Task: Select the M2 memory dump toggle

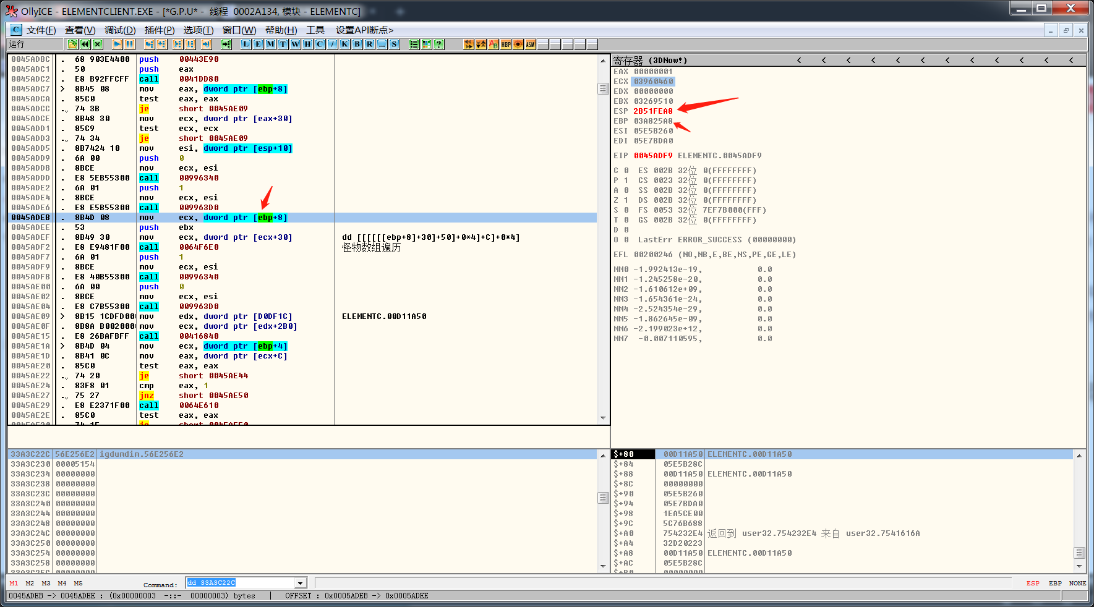Action: pos(30,583)
